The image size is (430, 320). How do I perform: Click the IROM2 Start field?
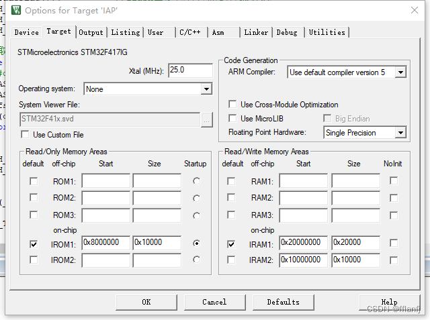point(106,260)
